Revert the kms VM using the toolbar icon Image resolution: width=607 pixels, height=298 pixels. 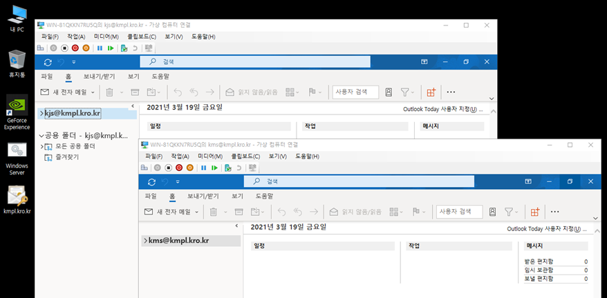click(x=239, y=168)
